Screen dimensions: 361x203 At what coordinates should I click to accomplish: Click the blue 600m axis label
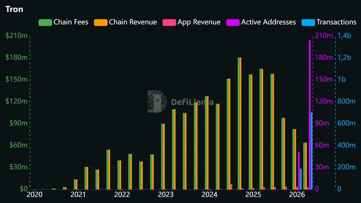[347, 123]
